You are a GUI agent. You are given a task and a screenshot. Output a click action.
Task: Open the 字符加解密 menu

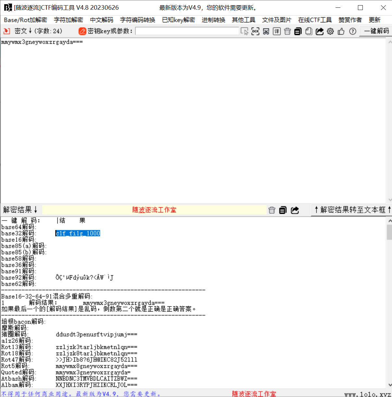[x=68, y=20]
